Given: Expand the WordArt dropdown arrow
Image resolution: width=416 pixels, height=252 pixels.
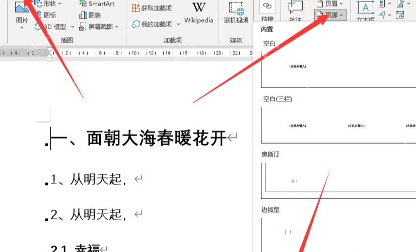Looking at the screenshot, I should click(x=389, y=15).
